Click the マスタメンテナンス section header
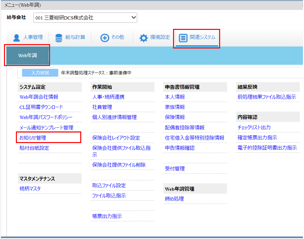 tap(50, 179)
